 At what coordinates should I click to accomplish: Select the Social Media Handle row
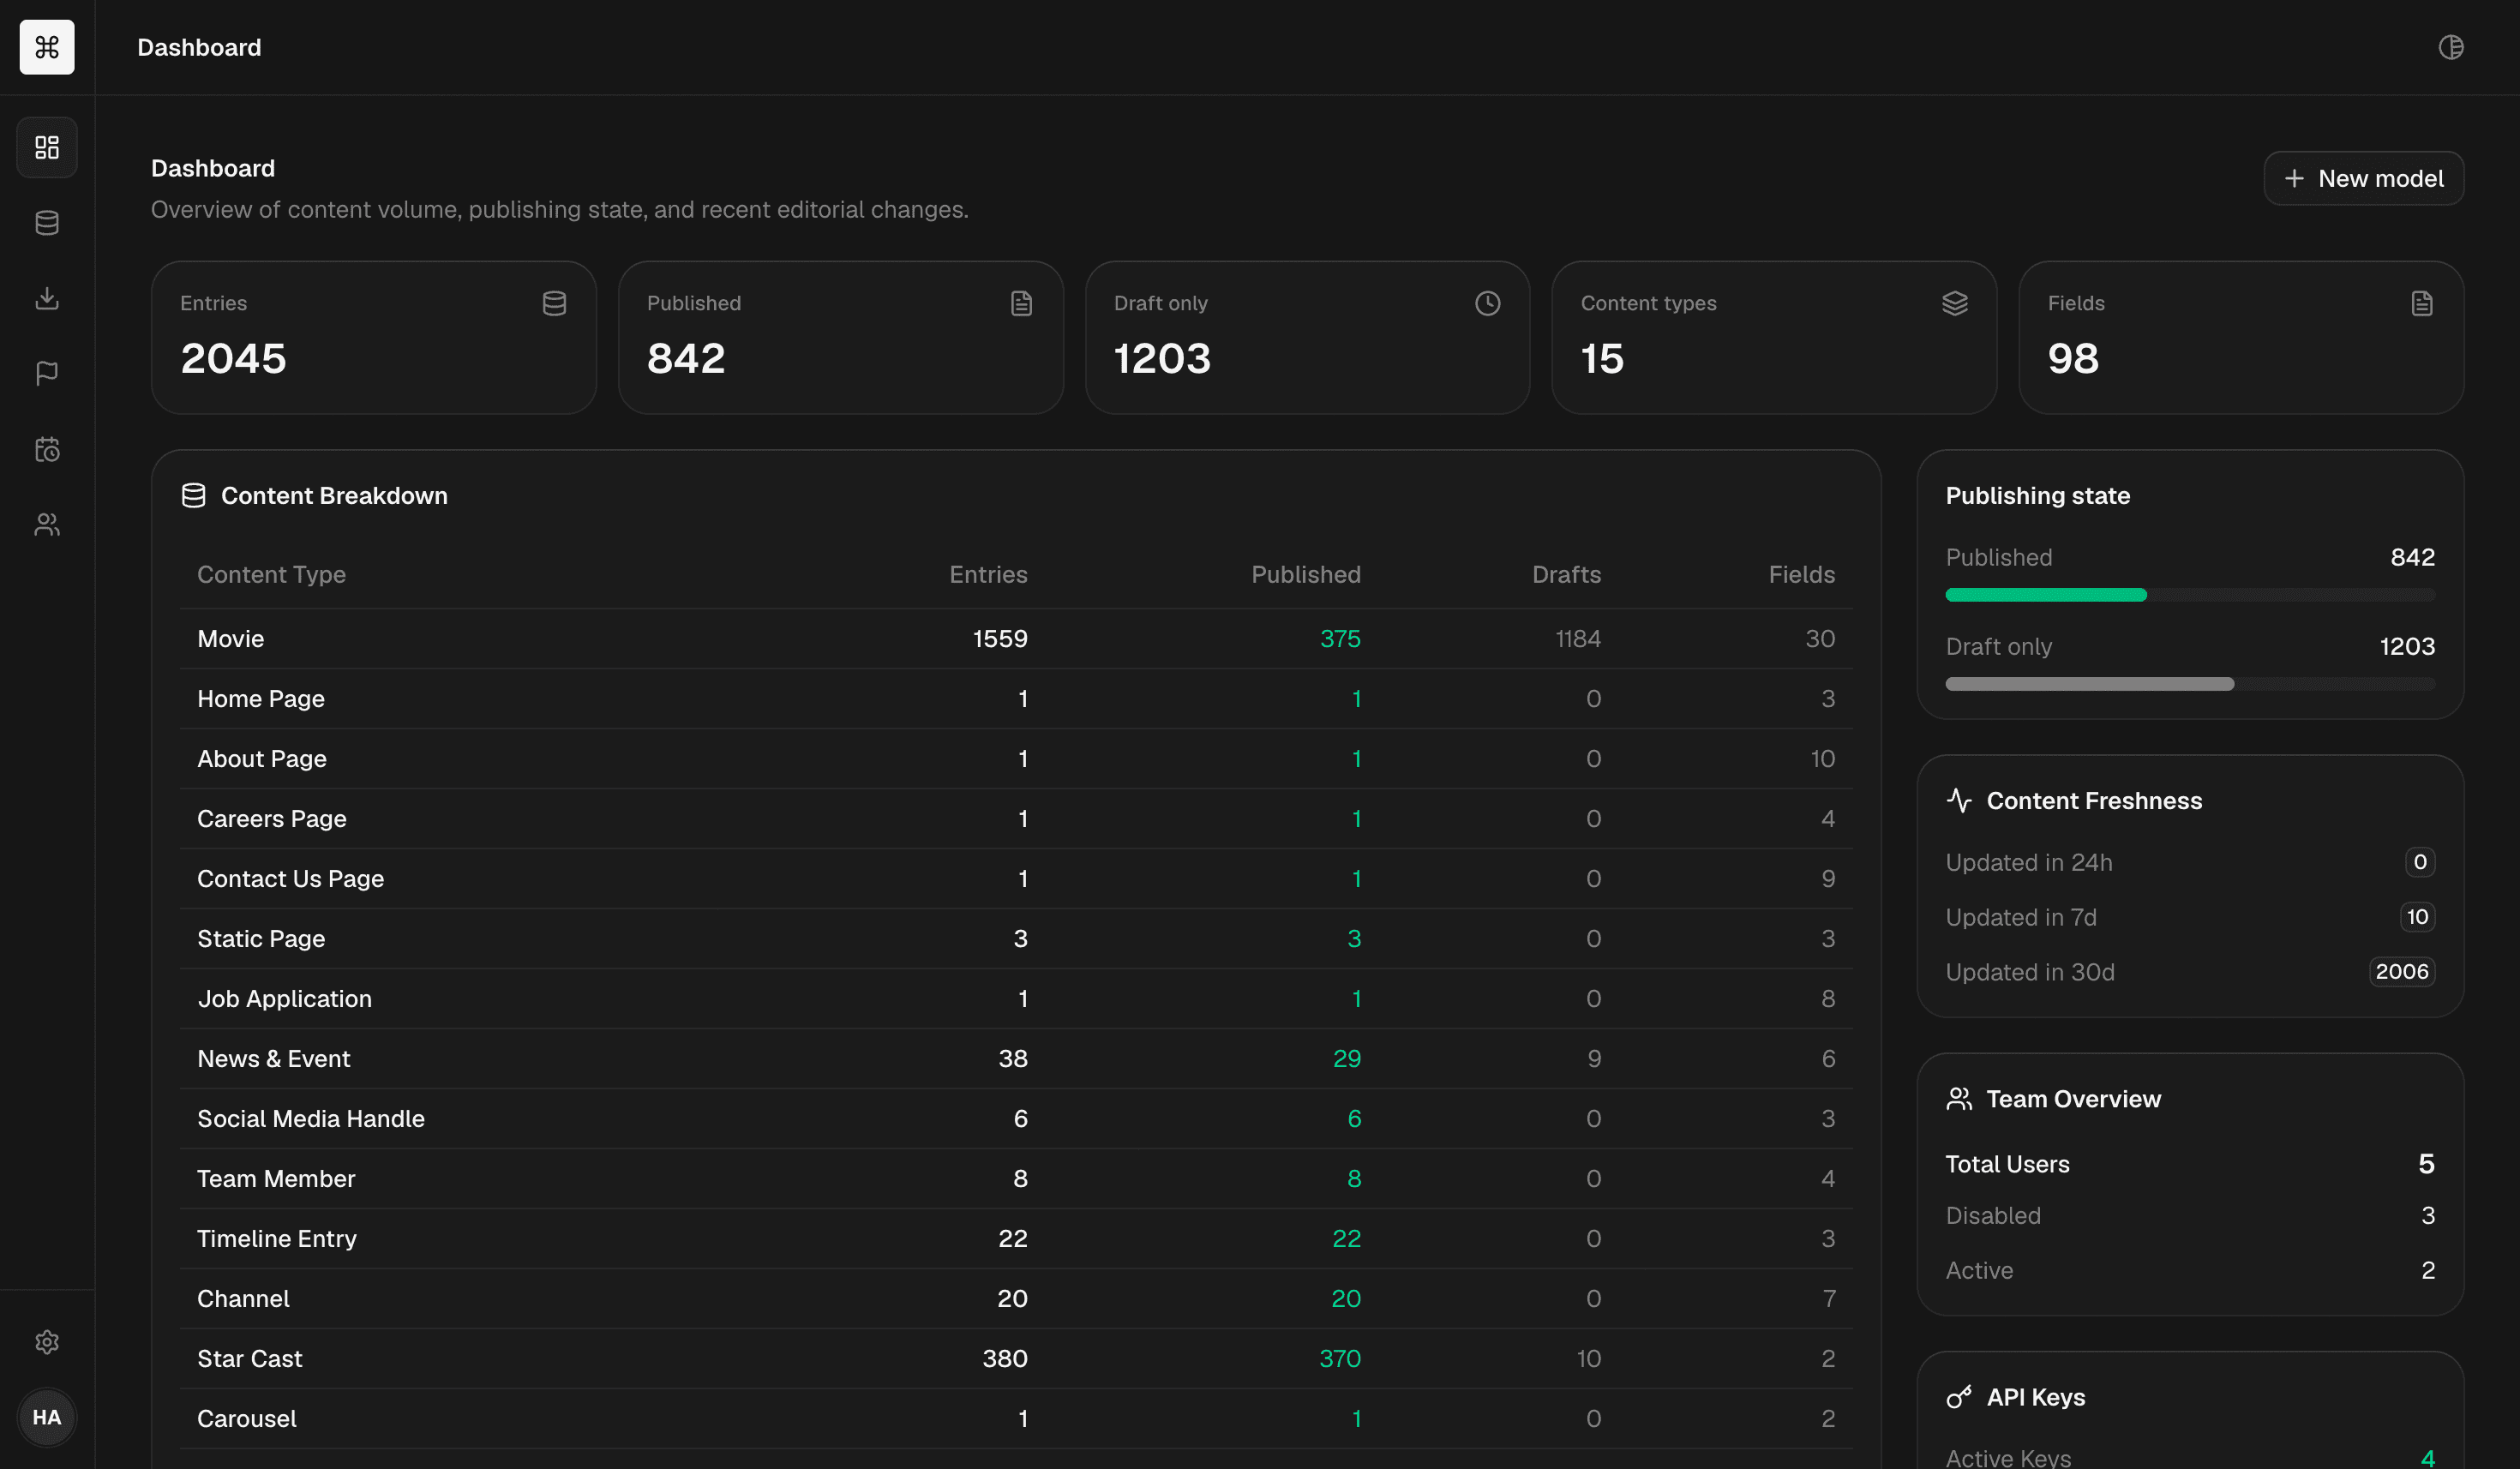pyautogui.click(x=1016, y=1119)
